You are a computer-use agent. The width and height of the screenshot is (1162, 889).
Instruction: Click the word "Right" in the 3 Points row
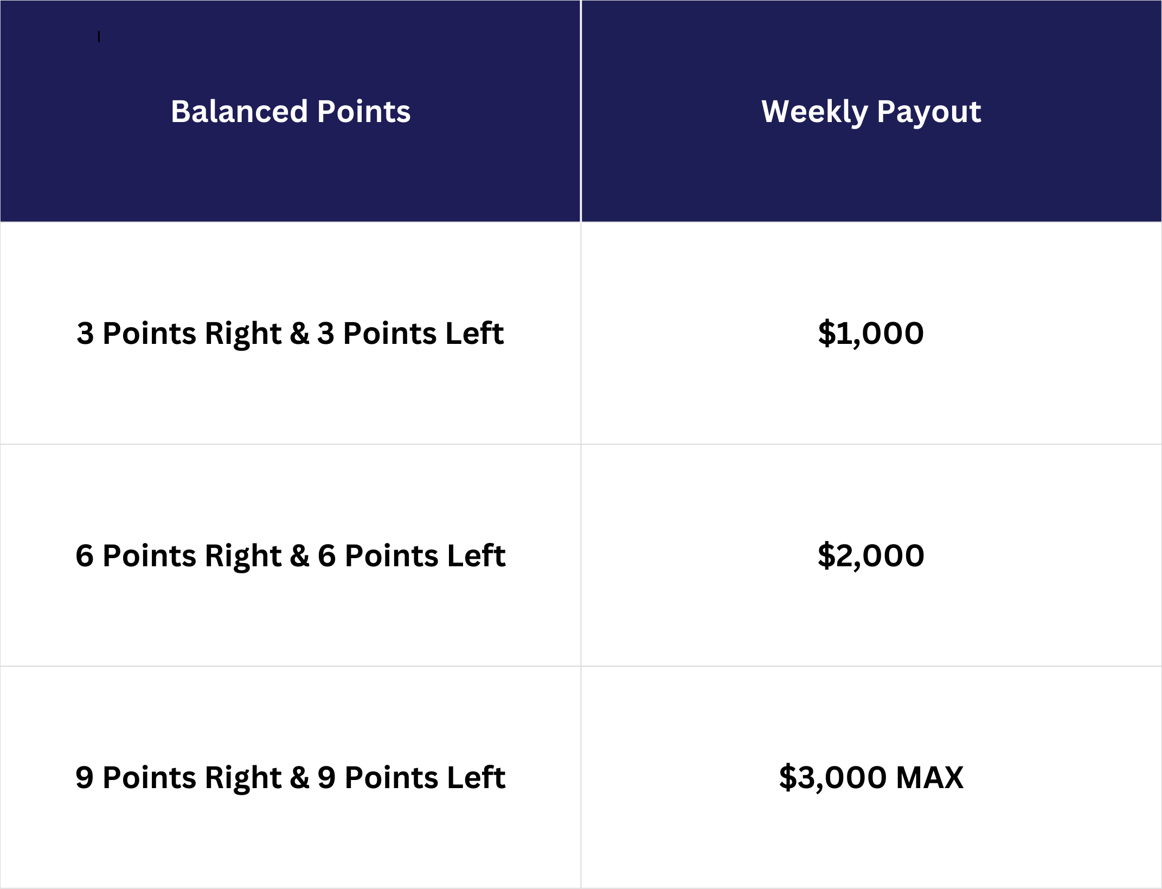coord(243,333)
